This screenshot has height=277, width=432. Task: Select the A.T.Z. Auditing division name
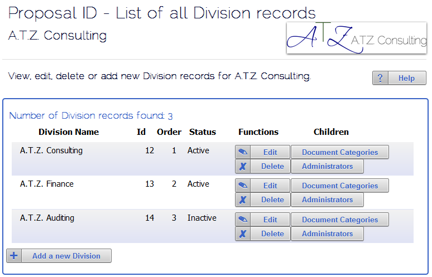[47, 218]
